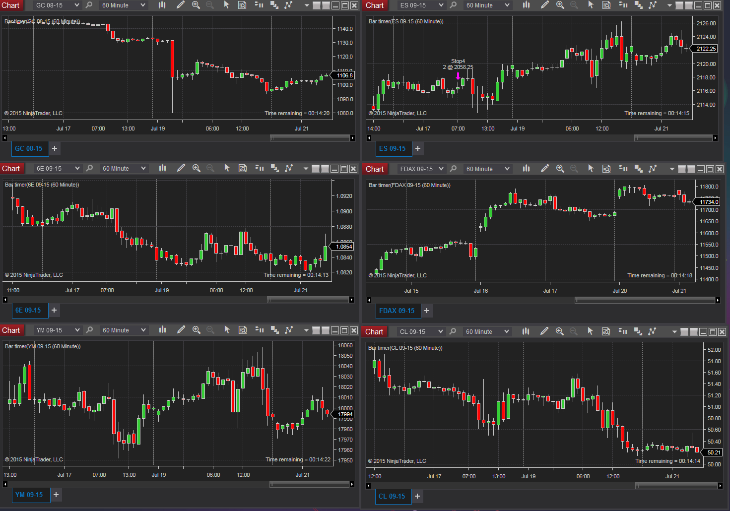Open CL 09-15 instrument dropdown

421,331
